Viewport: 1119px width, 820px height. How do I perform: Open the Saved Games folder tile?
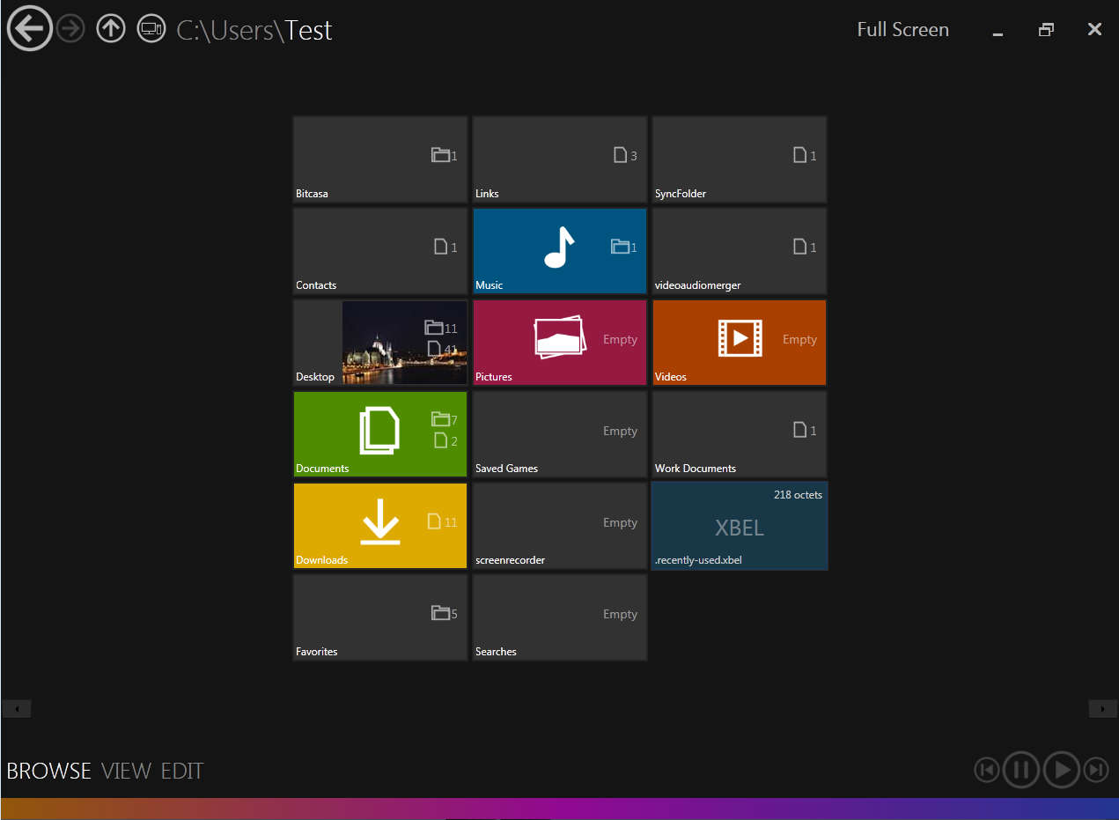(x=560, y=434)
